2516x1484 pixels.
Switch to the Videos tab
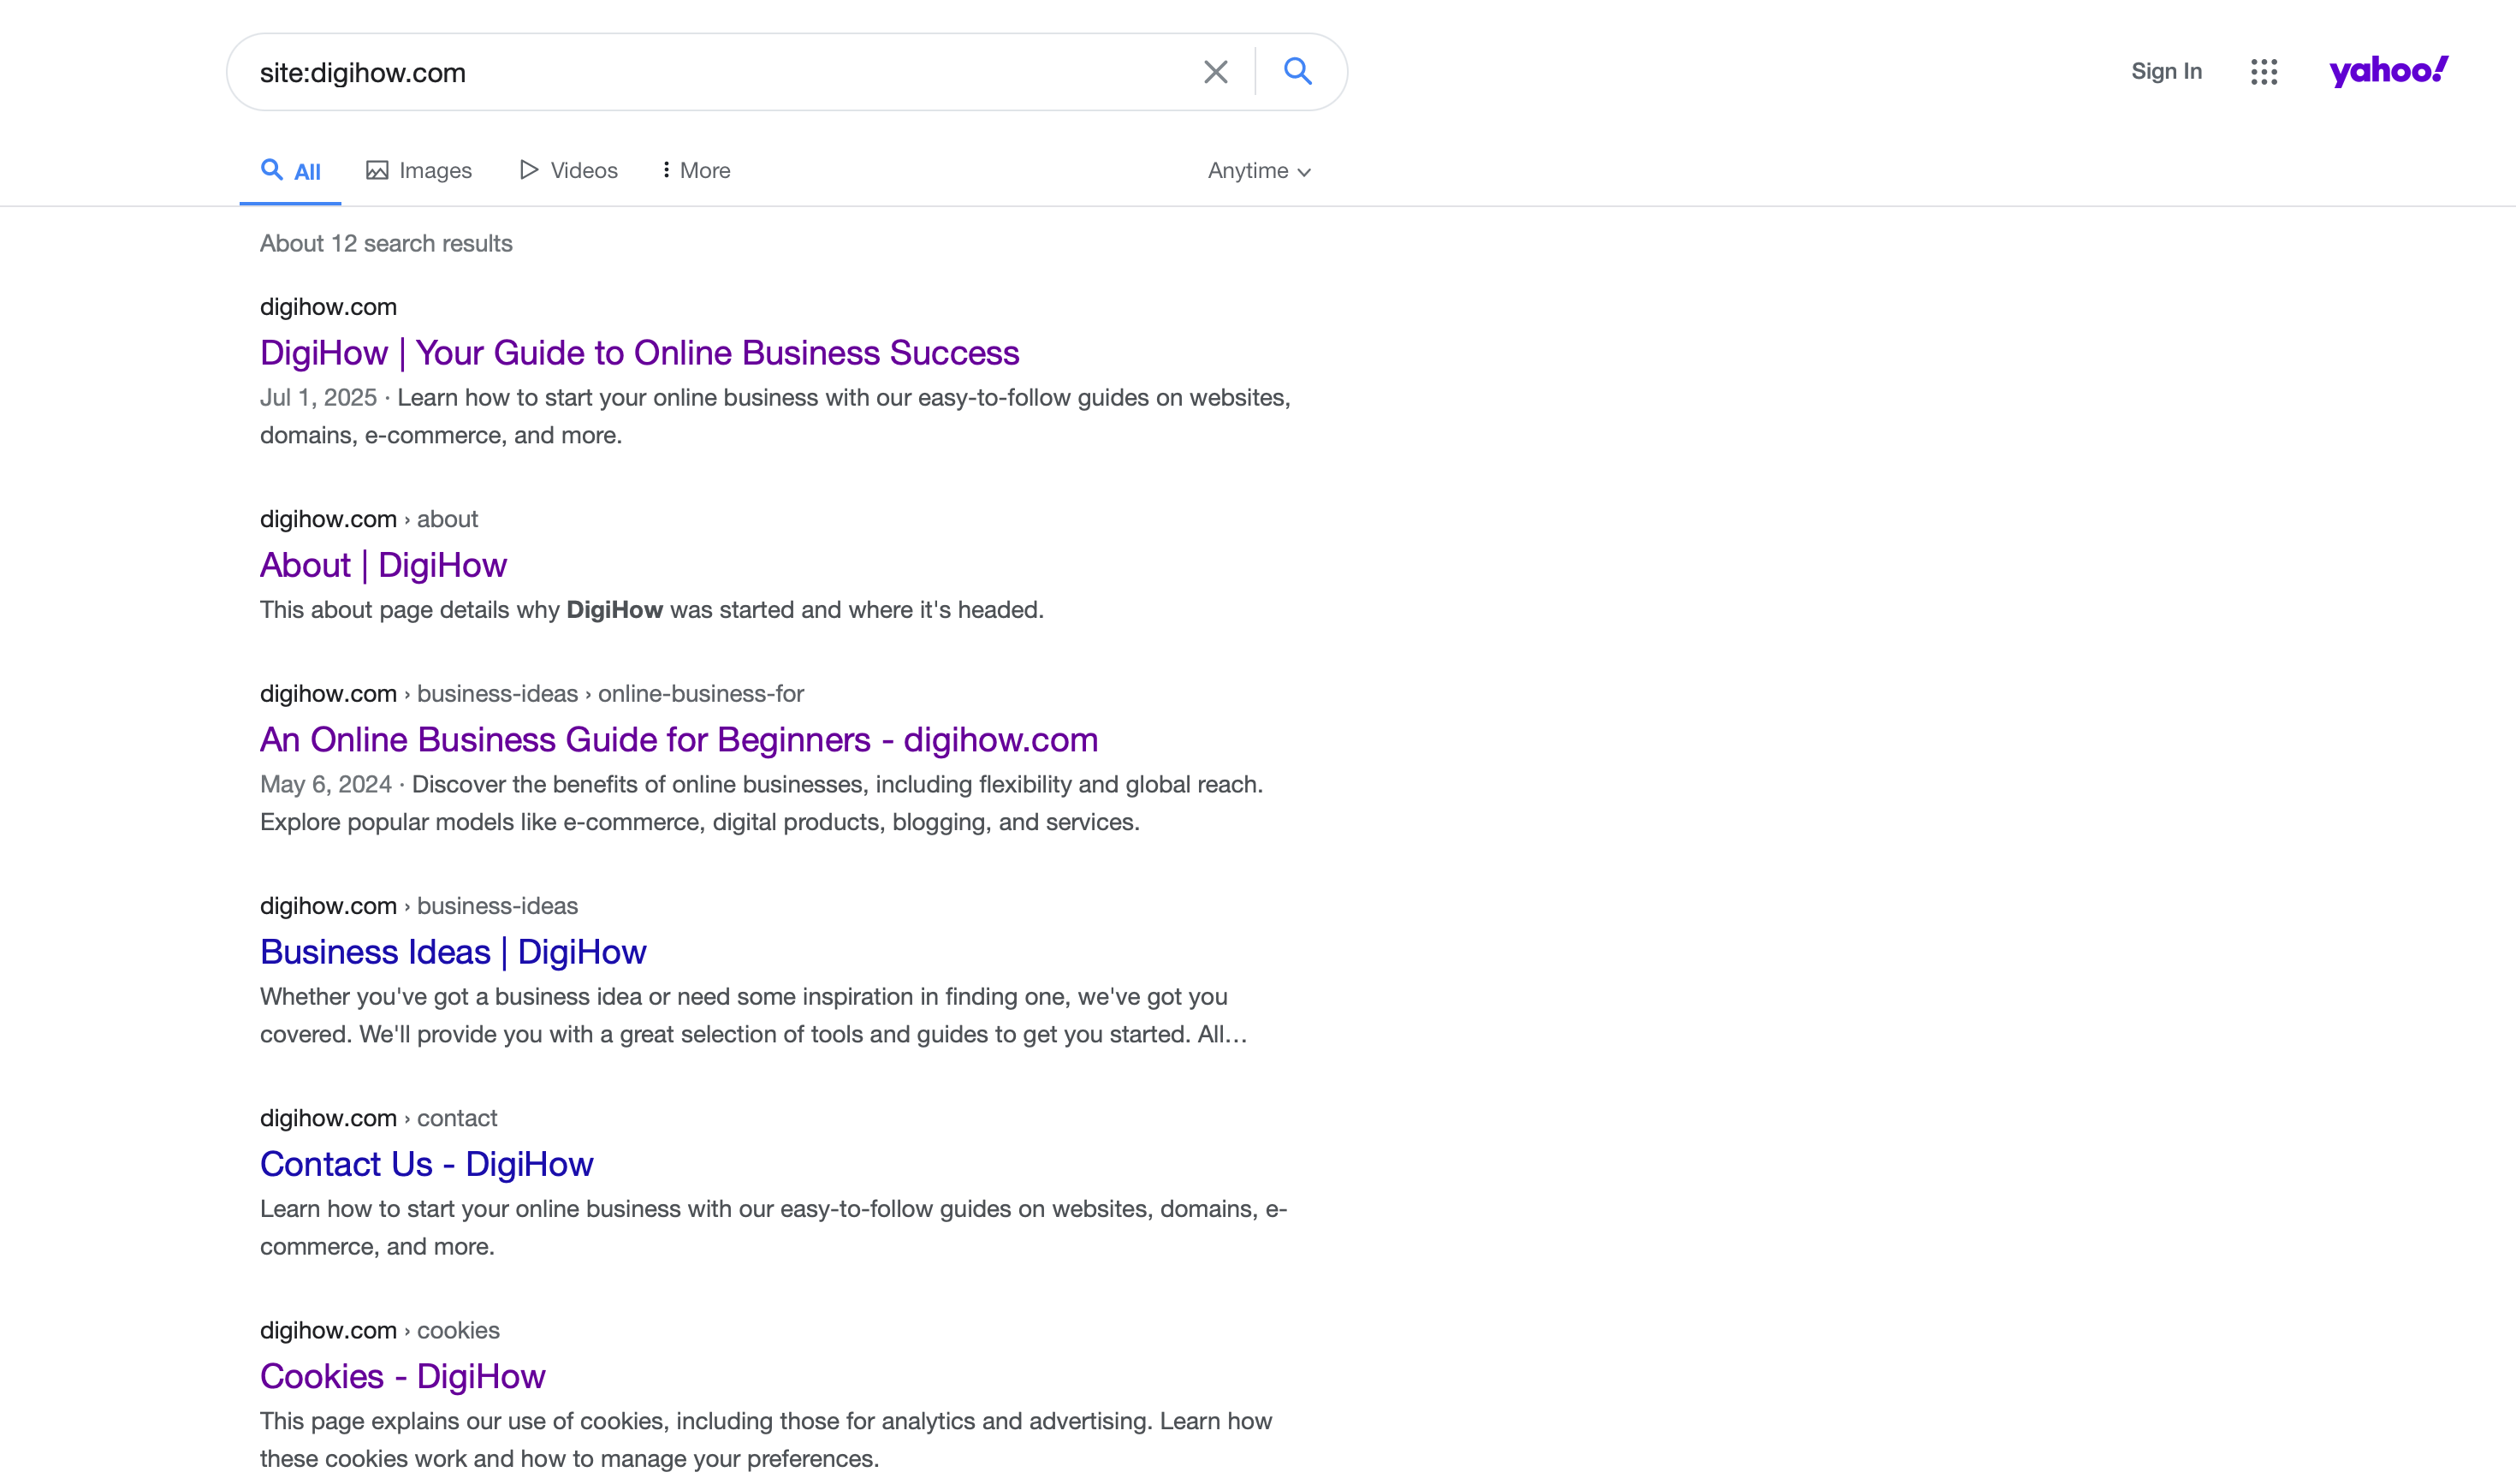(583, 170)
